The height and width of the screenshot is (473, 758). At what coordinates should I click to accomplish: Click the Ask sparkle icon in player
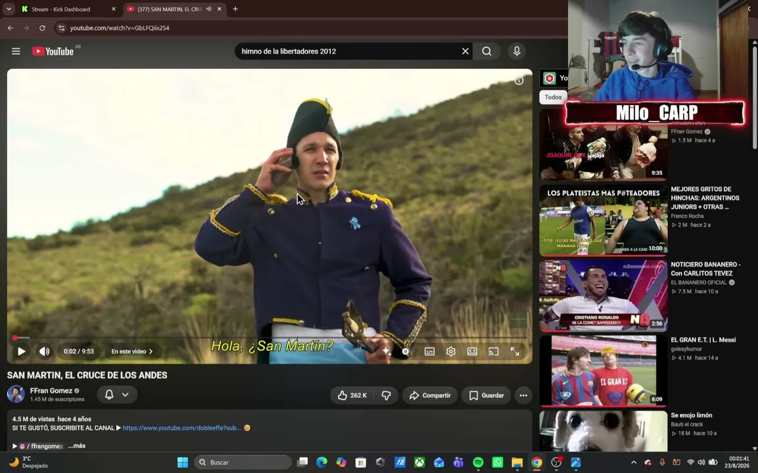point(386,351)
